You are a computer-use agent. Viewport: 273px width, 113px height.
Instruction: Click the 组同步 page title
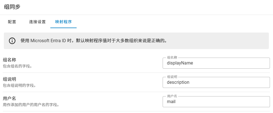coord(12,7)
